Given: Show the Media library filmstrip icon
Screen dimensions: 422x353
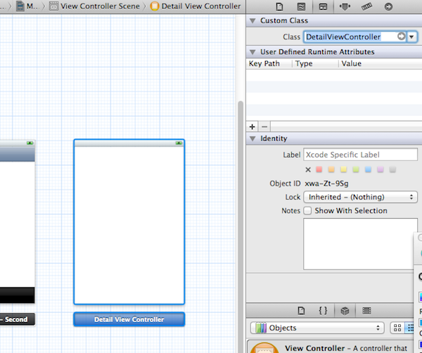Looking at the screenshot, I should [366, 311].
